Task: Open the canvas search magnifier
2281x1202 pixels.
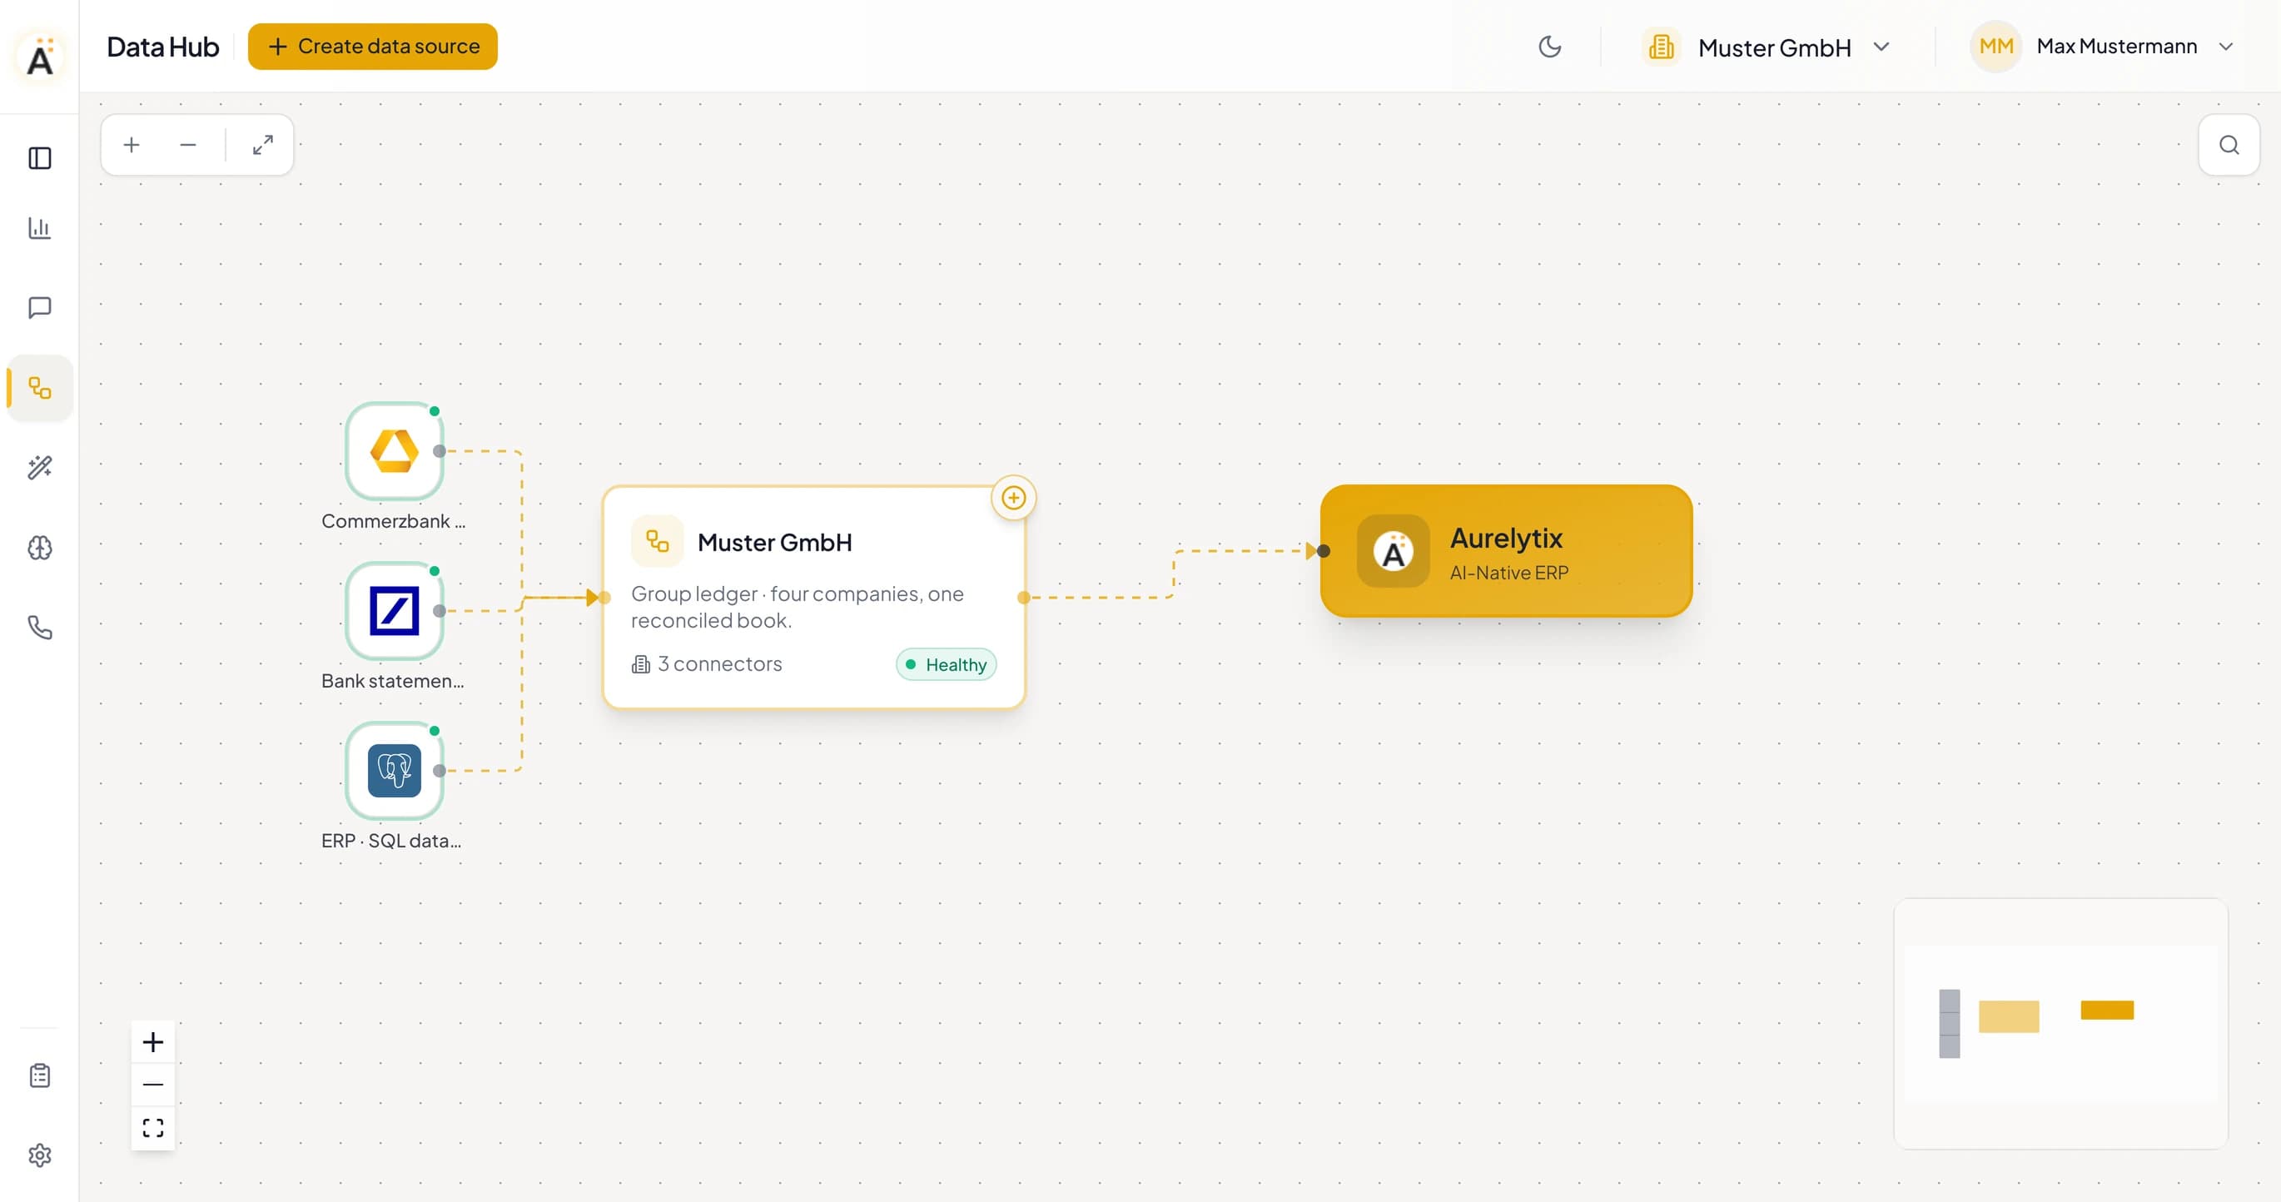Action: coord(2229,144)
